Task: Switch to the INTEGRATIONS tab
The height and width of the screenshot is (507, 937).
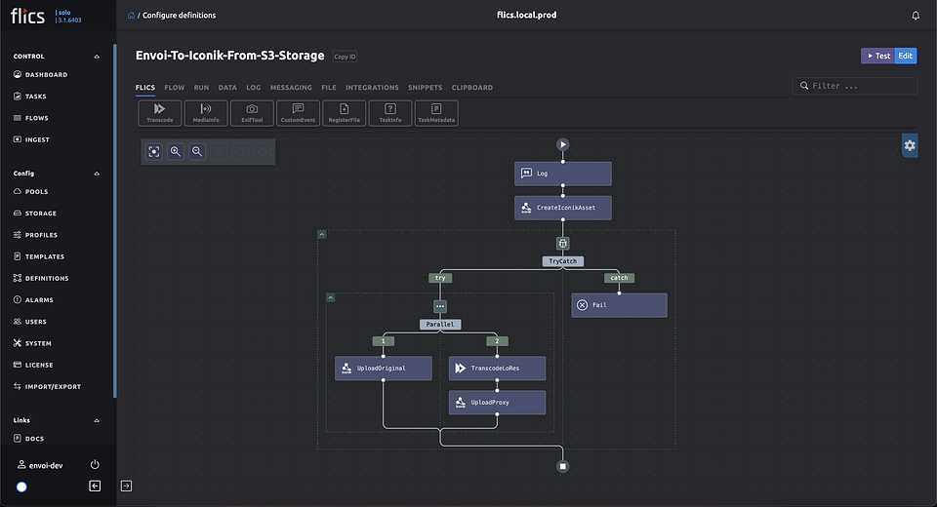Action: [372, 88]
